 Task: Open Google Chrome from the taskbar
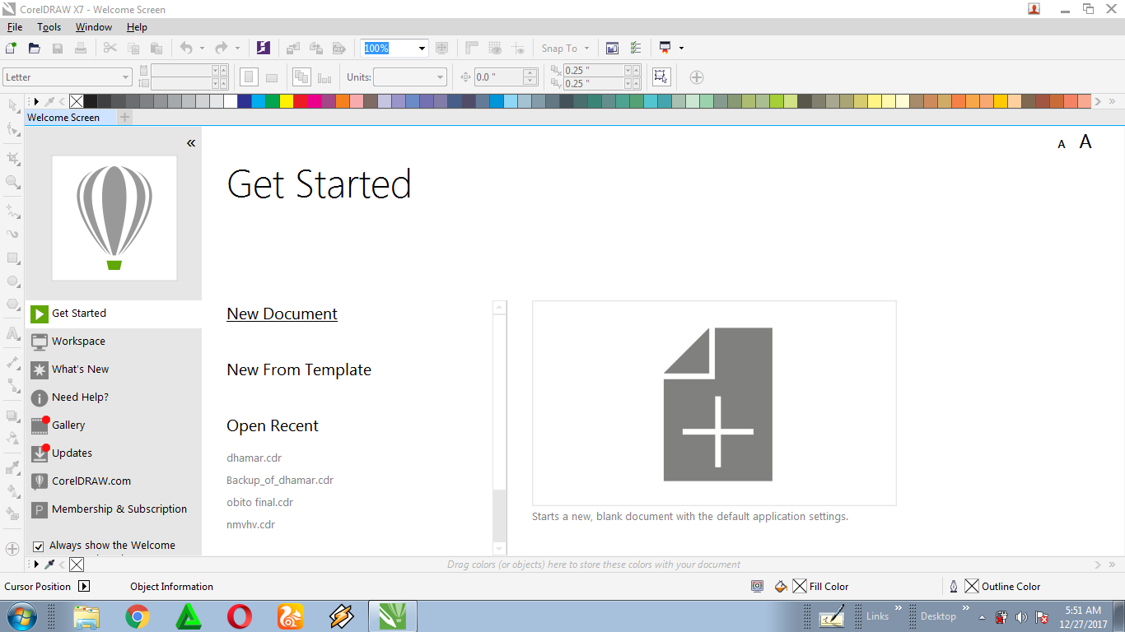137,616
